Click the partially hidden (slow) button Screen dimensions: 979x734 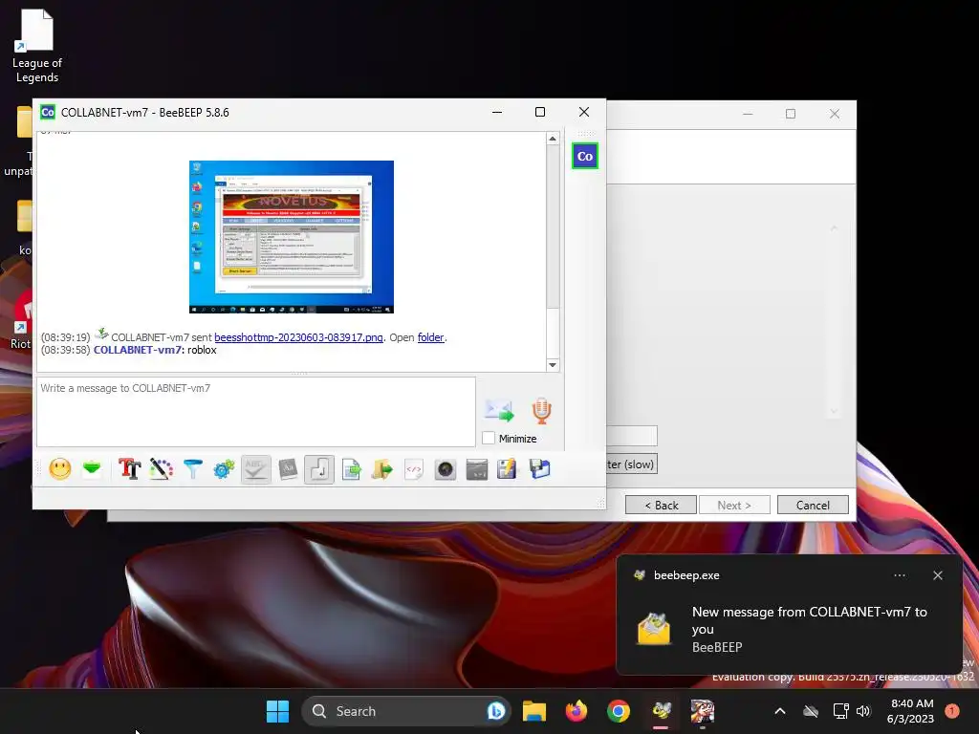632,464
